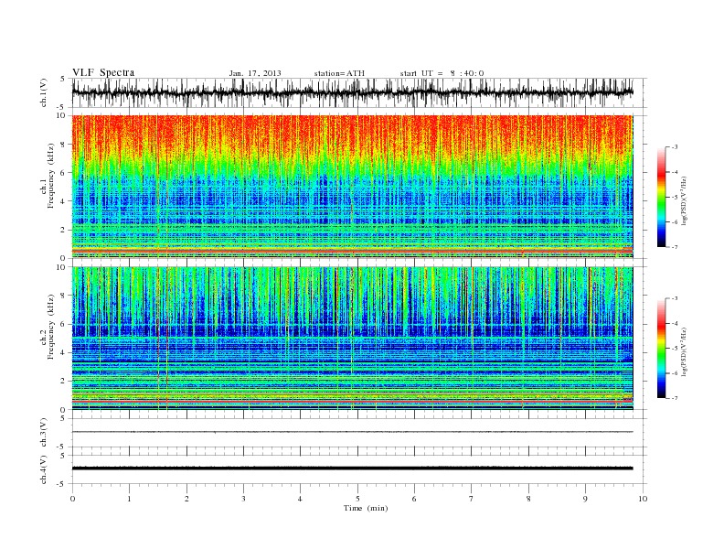Viewport: 724px width, 560px height.
Task: Click ch.2 colorbar 'log(PSD)(V²/Hz)' label
Action: click(684, 351)
